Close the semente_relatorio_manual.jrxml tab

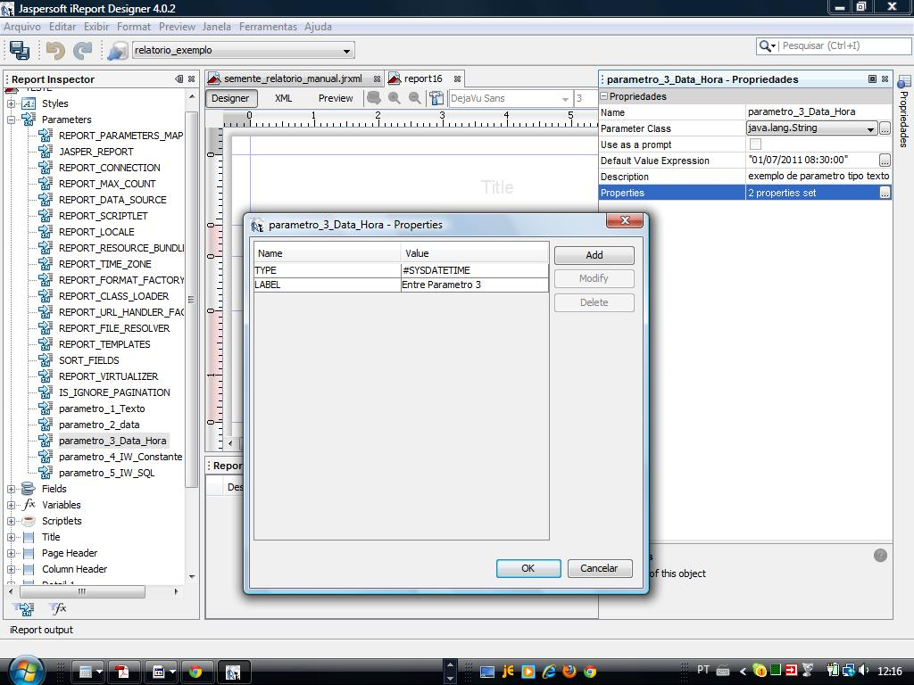click(x=378, y=78)
